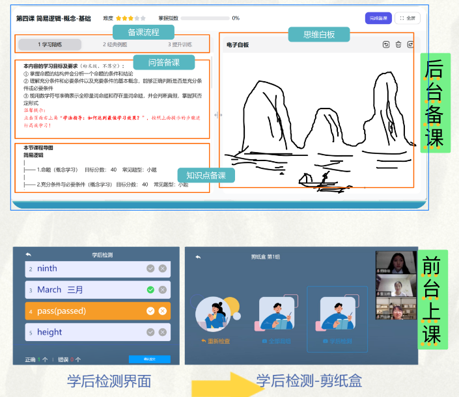Click the 剪纸盒 第1组 header title
Image resolution: width=459 pixels, height=397 pixels.
(x=265, y=257)
